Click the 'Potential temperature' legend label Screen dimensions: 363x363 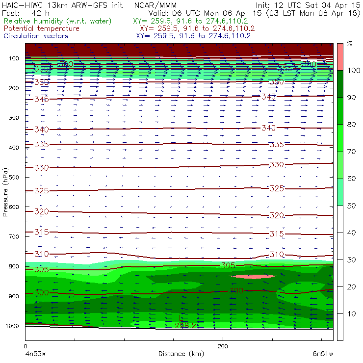(42, 28)
